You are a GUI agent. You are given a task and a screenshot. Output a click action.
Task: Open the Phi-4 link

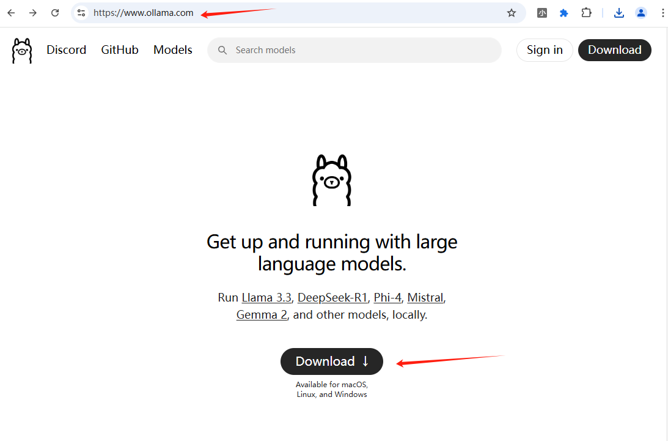387,297
